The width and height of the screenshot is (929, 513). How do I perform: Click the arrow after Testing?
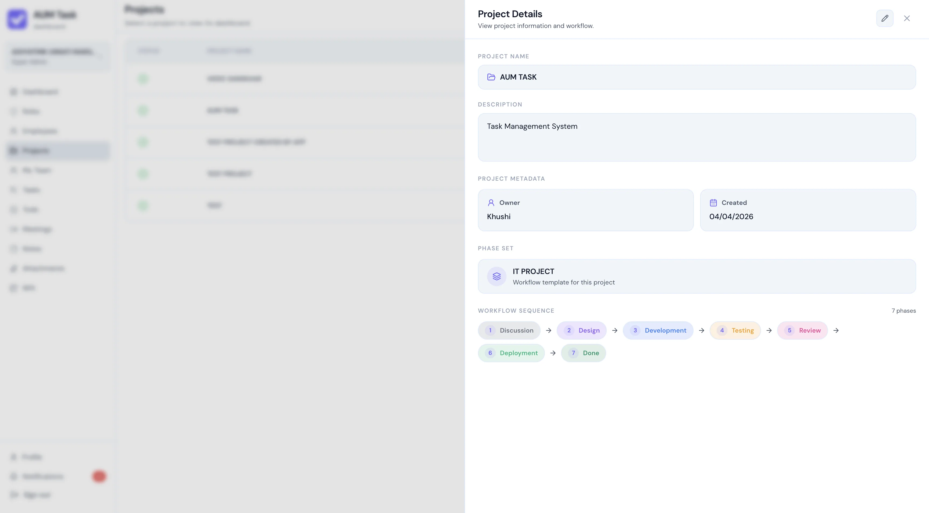(x=769, y=330)
